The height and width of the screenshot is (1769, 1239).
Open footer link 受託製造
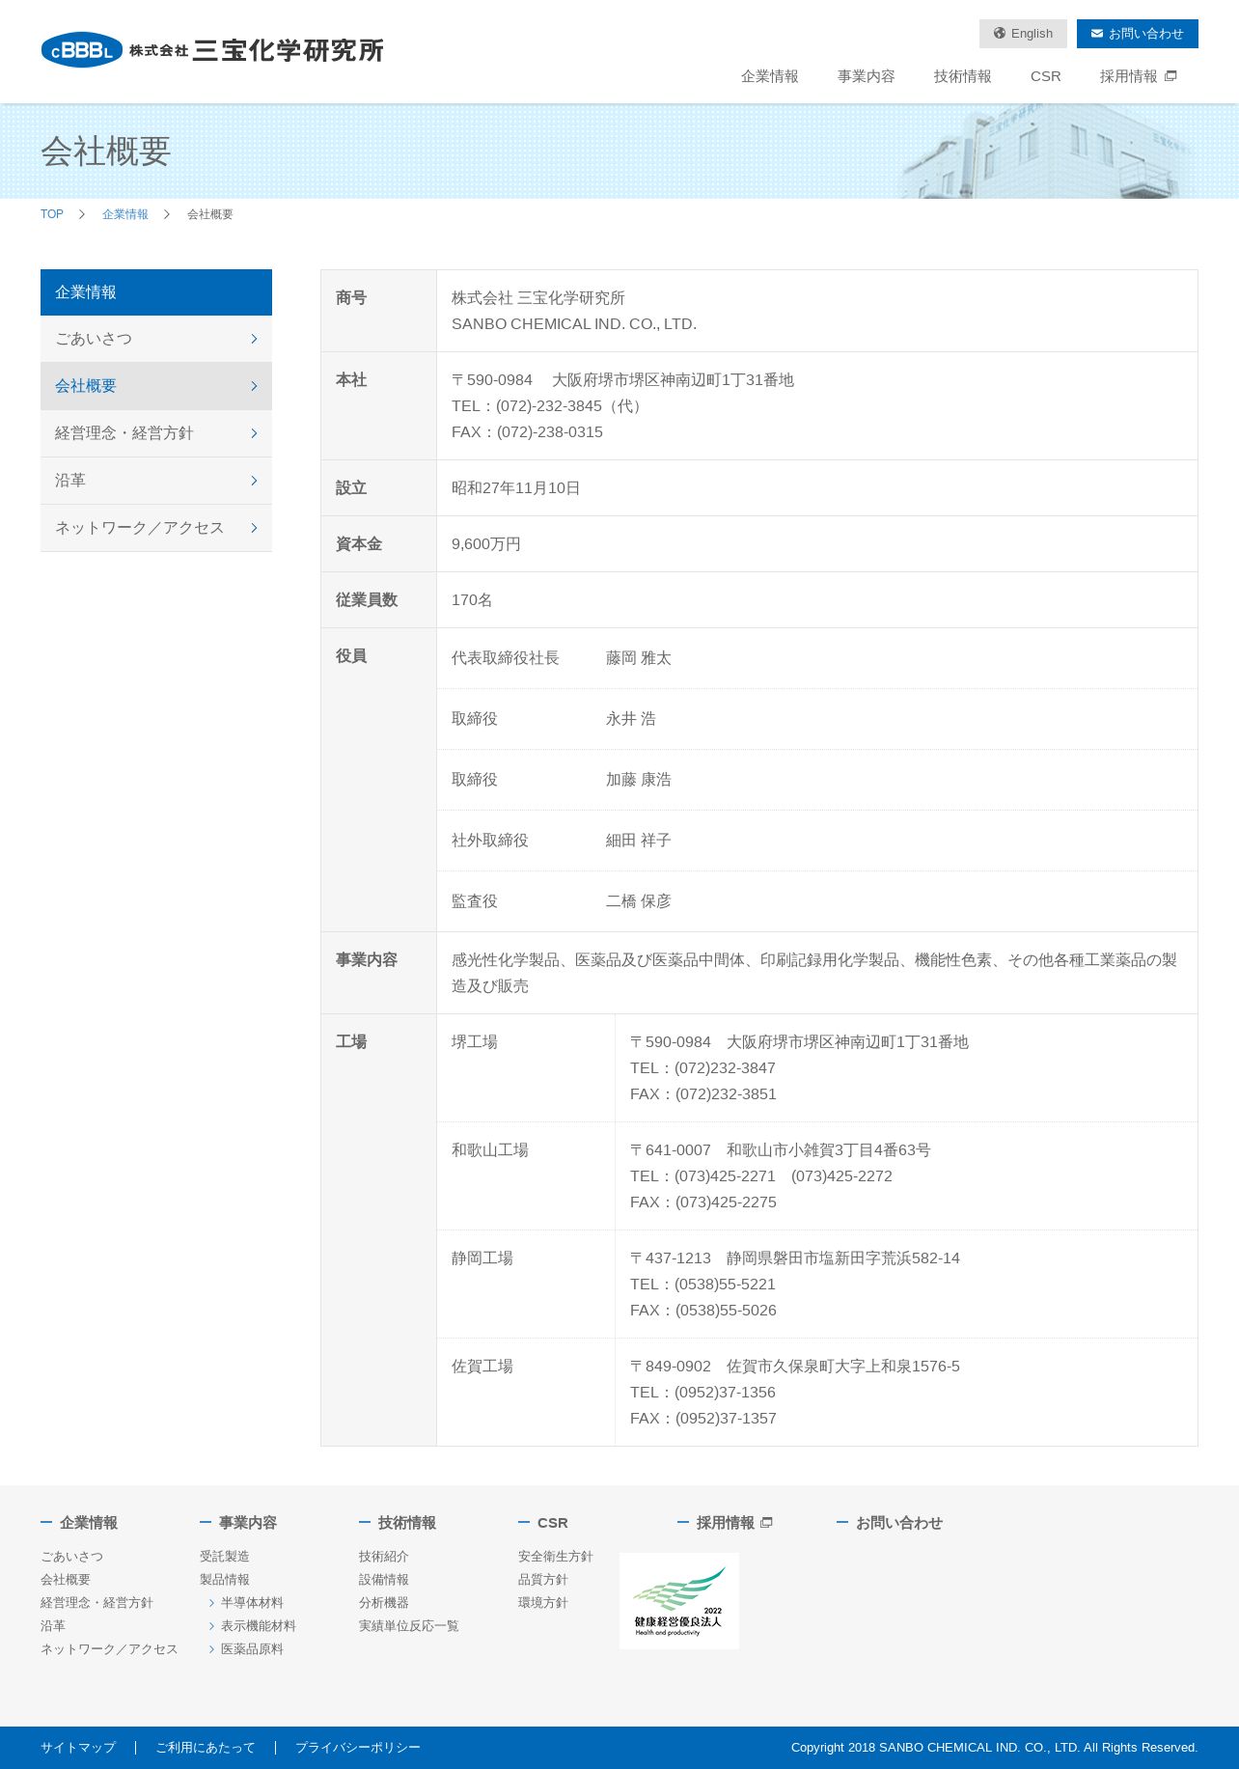pos(225,1557)
